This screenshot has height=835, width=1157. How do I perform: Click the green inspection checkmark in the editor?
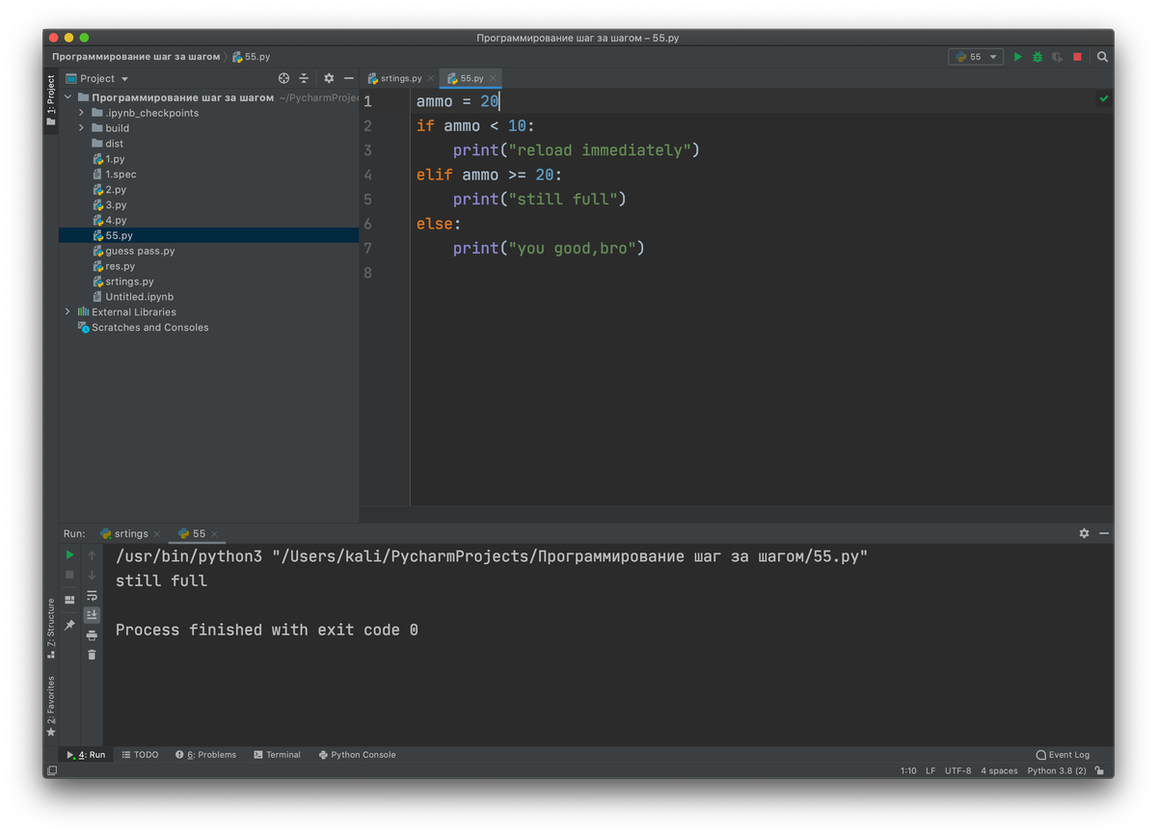click(x=1104, y=98)
